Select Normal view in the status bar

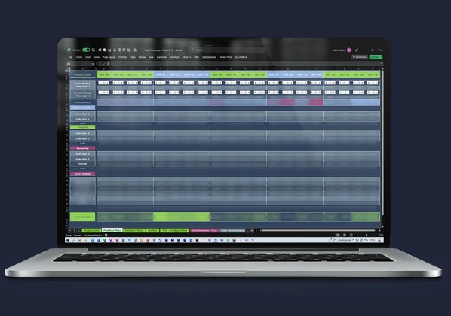pos(338,235)
